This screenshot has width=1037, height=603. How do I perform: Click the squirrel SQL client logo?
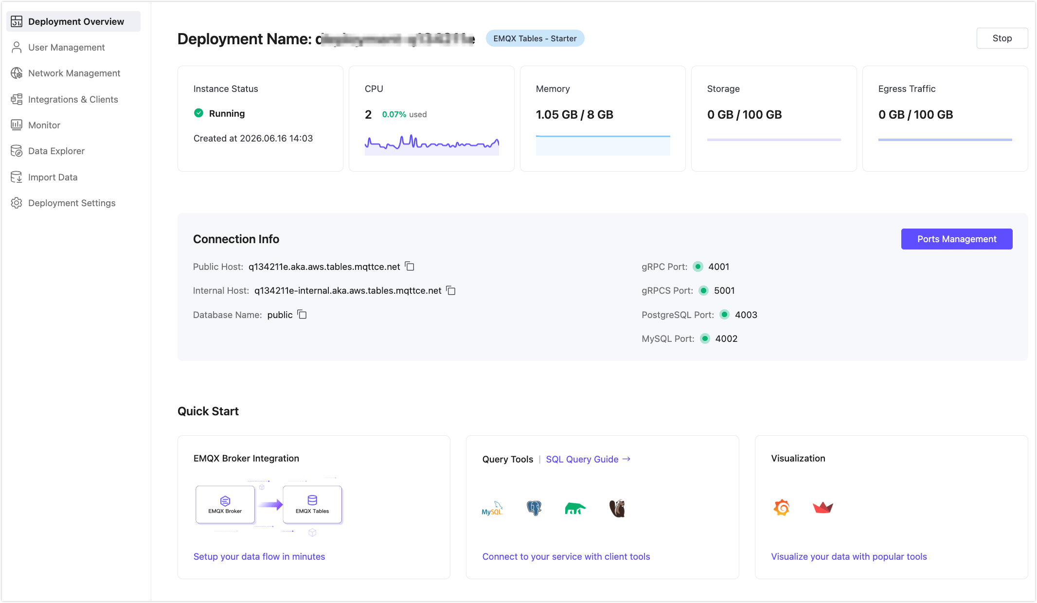coord(617,508)
